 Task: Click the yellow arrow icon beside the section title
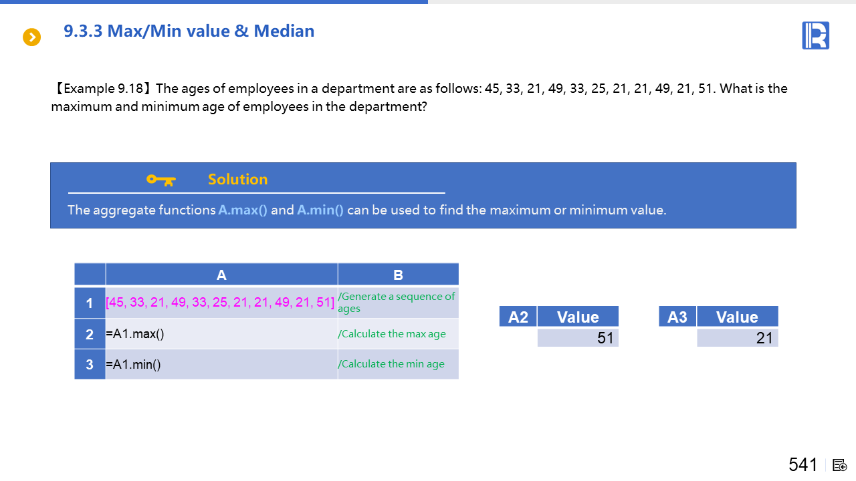pyautogui.click(x=31, y=37)
